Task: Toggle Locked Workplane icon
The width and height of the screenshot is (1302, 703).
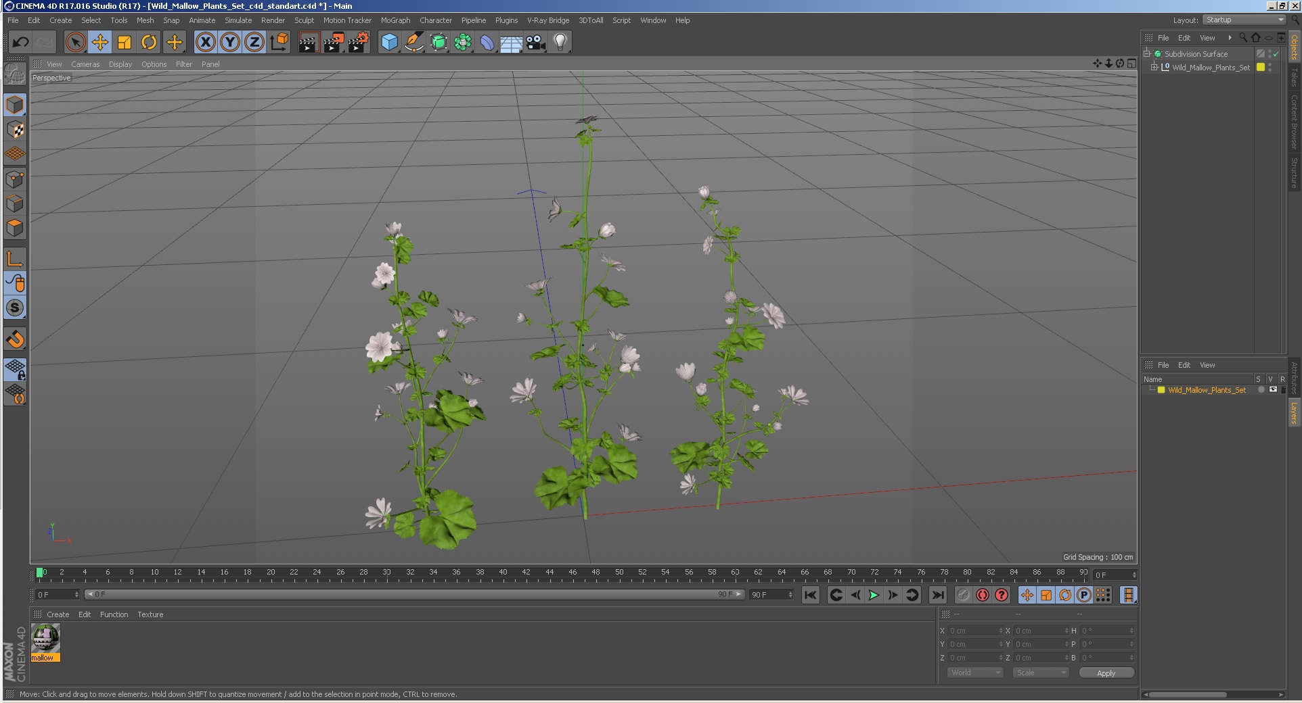Action: 15,369
